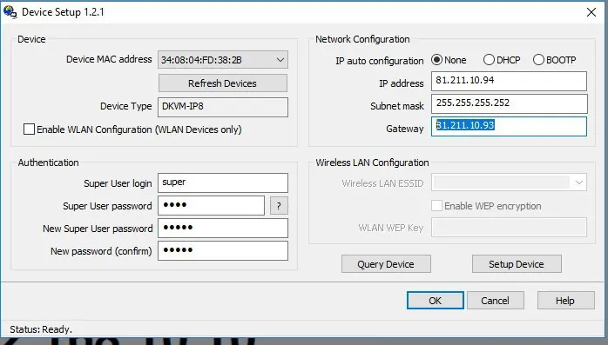Click the Cancel button
The height and width of the screenshot is (345, 608).
click(495, 301)
